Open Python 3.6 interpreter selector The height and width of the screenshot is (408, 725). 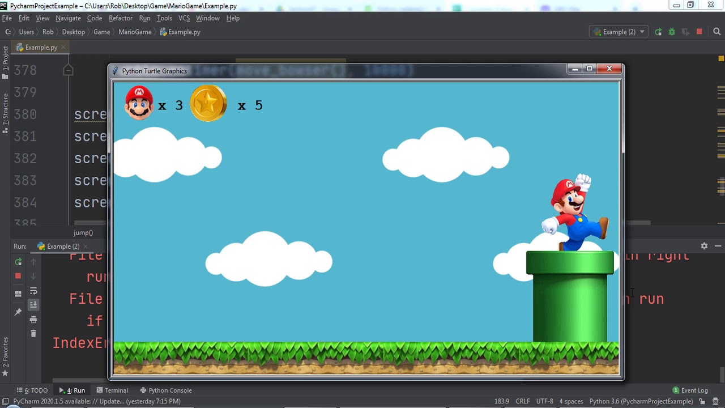[641, 401]
